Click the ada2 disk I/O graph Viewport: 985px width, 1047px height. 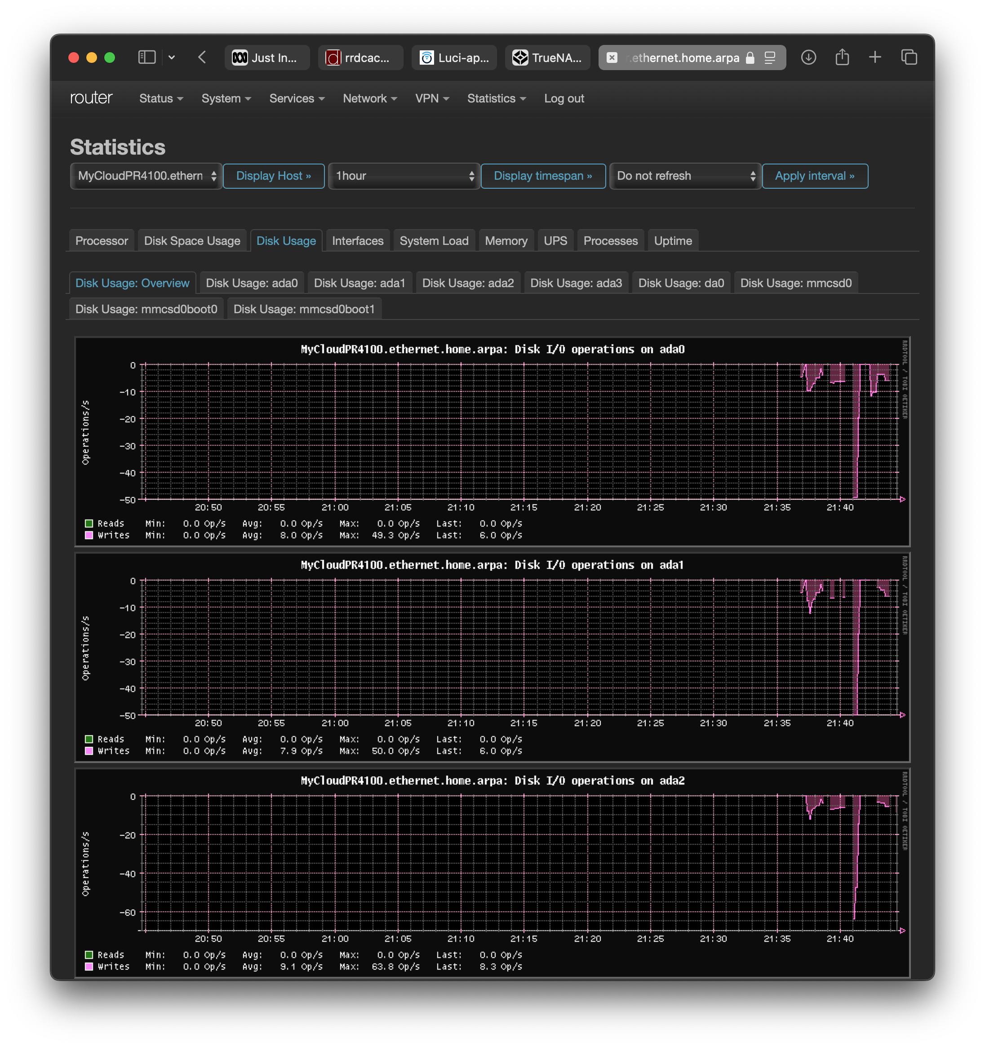(x=493, y=873)
